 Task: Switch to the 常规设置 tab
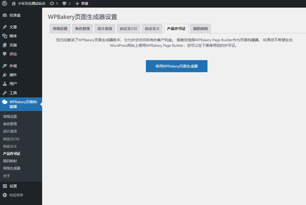[x=60, y=29]
